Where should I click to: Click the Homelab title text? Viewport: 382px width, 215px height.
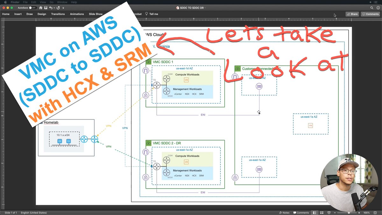point(51,122)
